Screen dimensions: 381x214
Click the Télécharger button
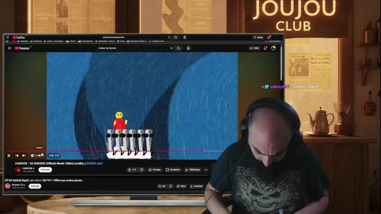coord(193,170)
